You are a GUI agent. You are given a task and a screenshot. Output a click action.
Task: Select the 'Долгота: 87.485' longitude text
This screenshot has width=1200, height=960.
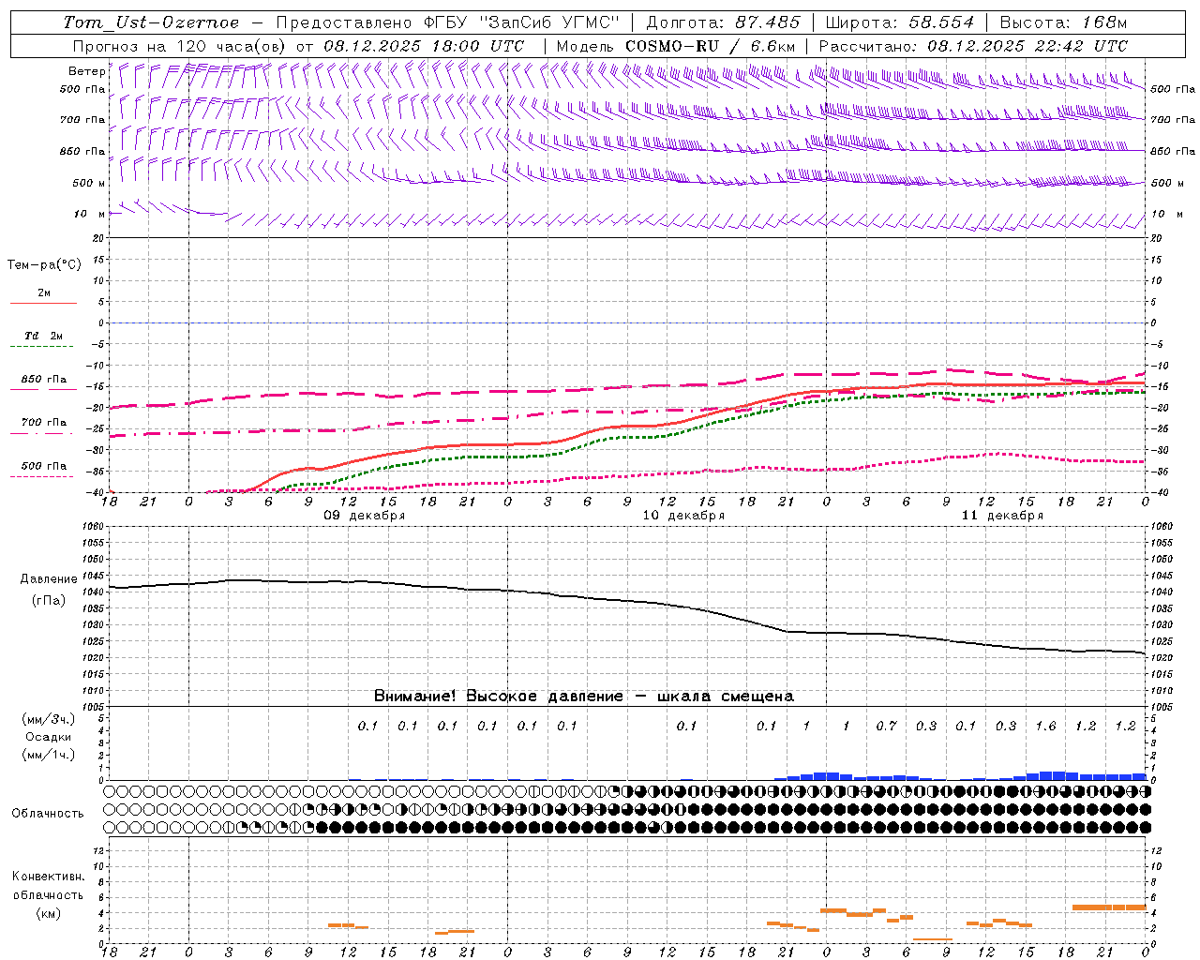[x=723, y=22]
